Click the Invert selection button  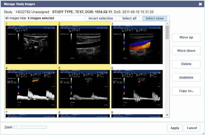(101, 18)
